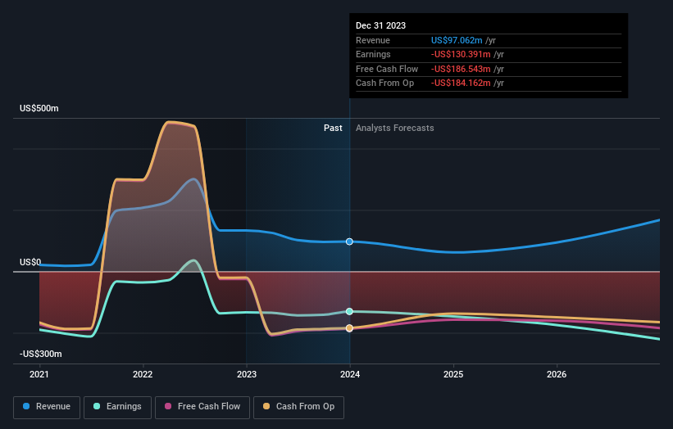Click the Free Cash Flow label in tooltip

coord(387,69)
